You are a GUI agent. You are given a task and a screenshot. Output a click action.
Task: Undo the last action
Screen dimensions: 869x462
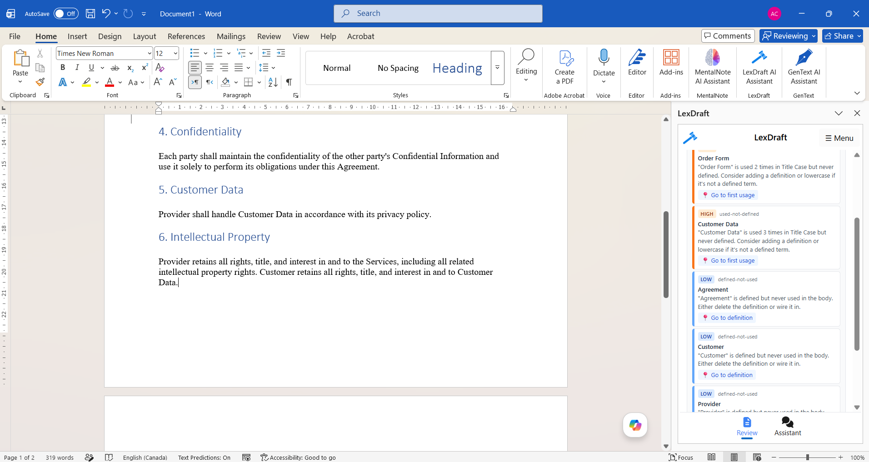click(x=106, y=14)
